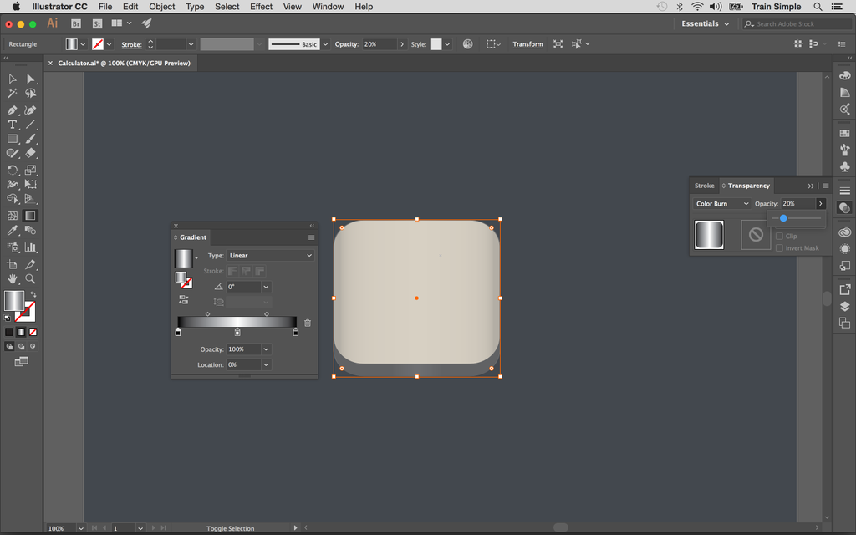Delete the selected gradient stop
The width and height of the screenshot is (856, 535).
[308, 322]
